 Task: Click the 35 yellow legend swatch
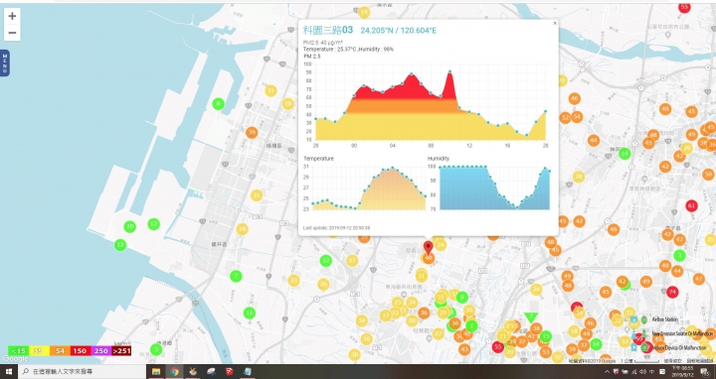click(x=39, y=351)
